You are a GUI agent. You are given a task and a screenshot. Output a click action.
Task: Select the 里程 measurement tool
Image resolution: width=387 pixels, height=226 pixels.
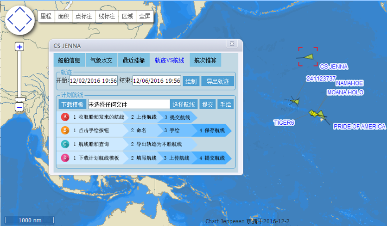[x=46, y=16]
